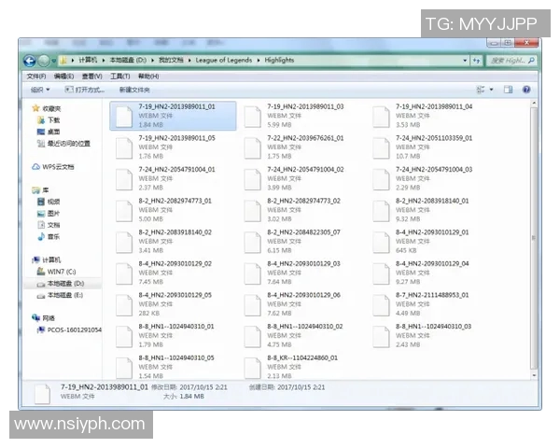The width and height of the screenshot is (560, 448).
Task: Click the 8-8_KR--1104224860_01 file icon
Action: point(252,367)
